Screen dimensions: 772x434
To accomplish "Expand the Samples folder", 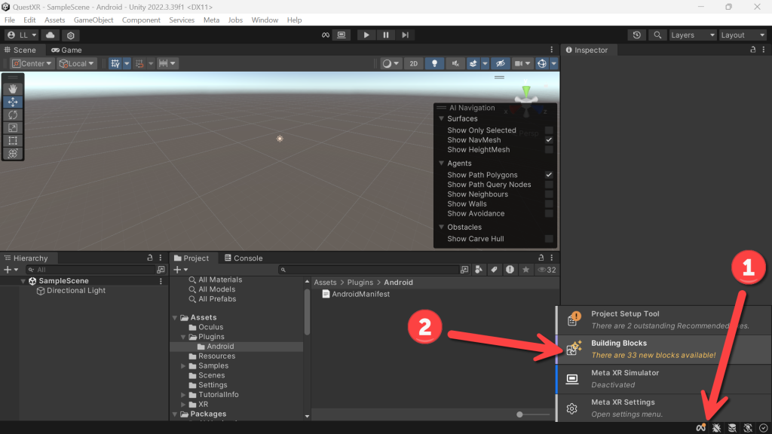I will click(183, 366).
